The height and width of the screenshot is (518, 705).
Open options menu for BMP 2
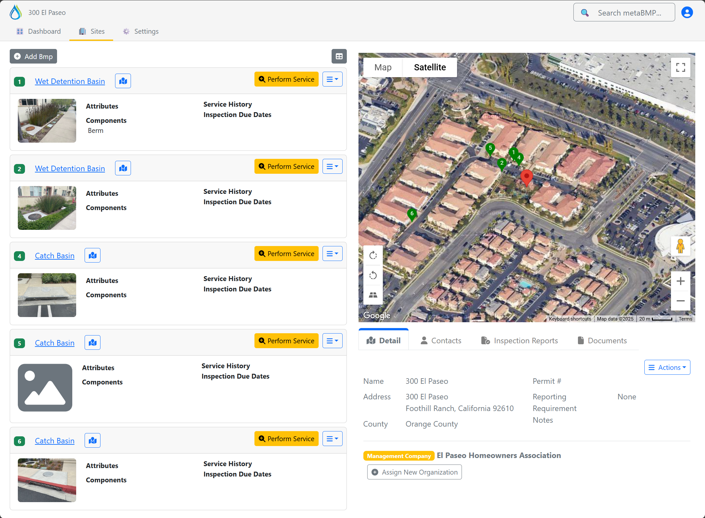coord(332,166)
